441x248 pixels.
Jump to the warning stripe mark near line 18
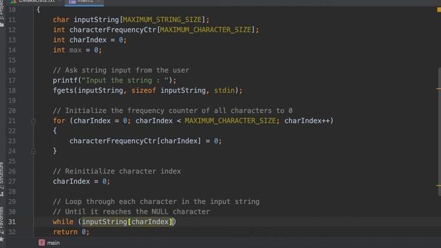click(438, 89)
